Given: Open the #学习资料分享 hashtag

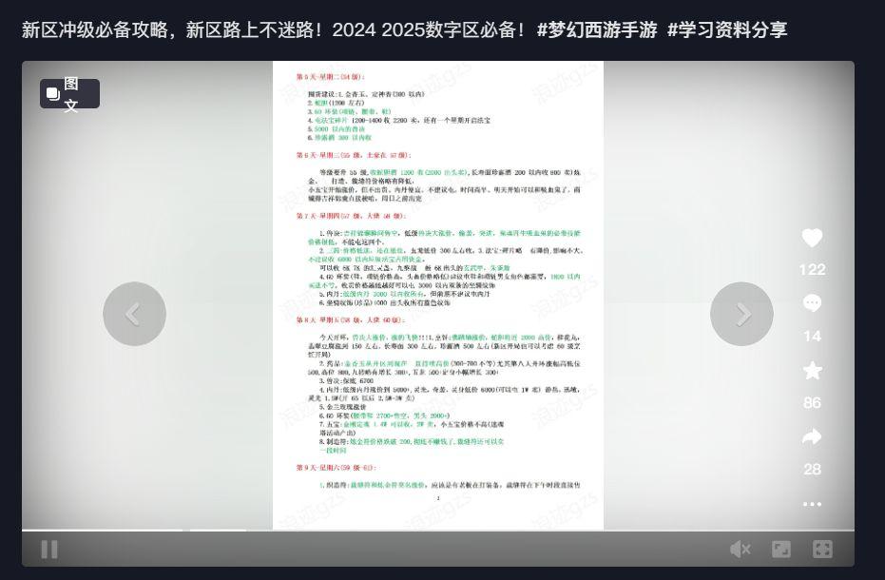Looking at the screenshot, I should pos(727,29).
